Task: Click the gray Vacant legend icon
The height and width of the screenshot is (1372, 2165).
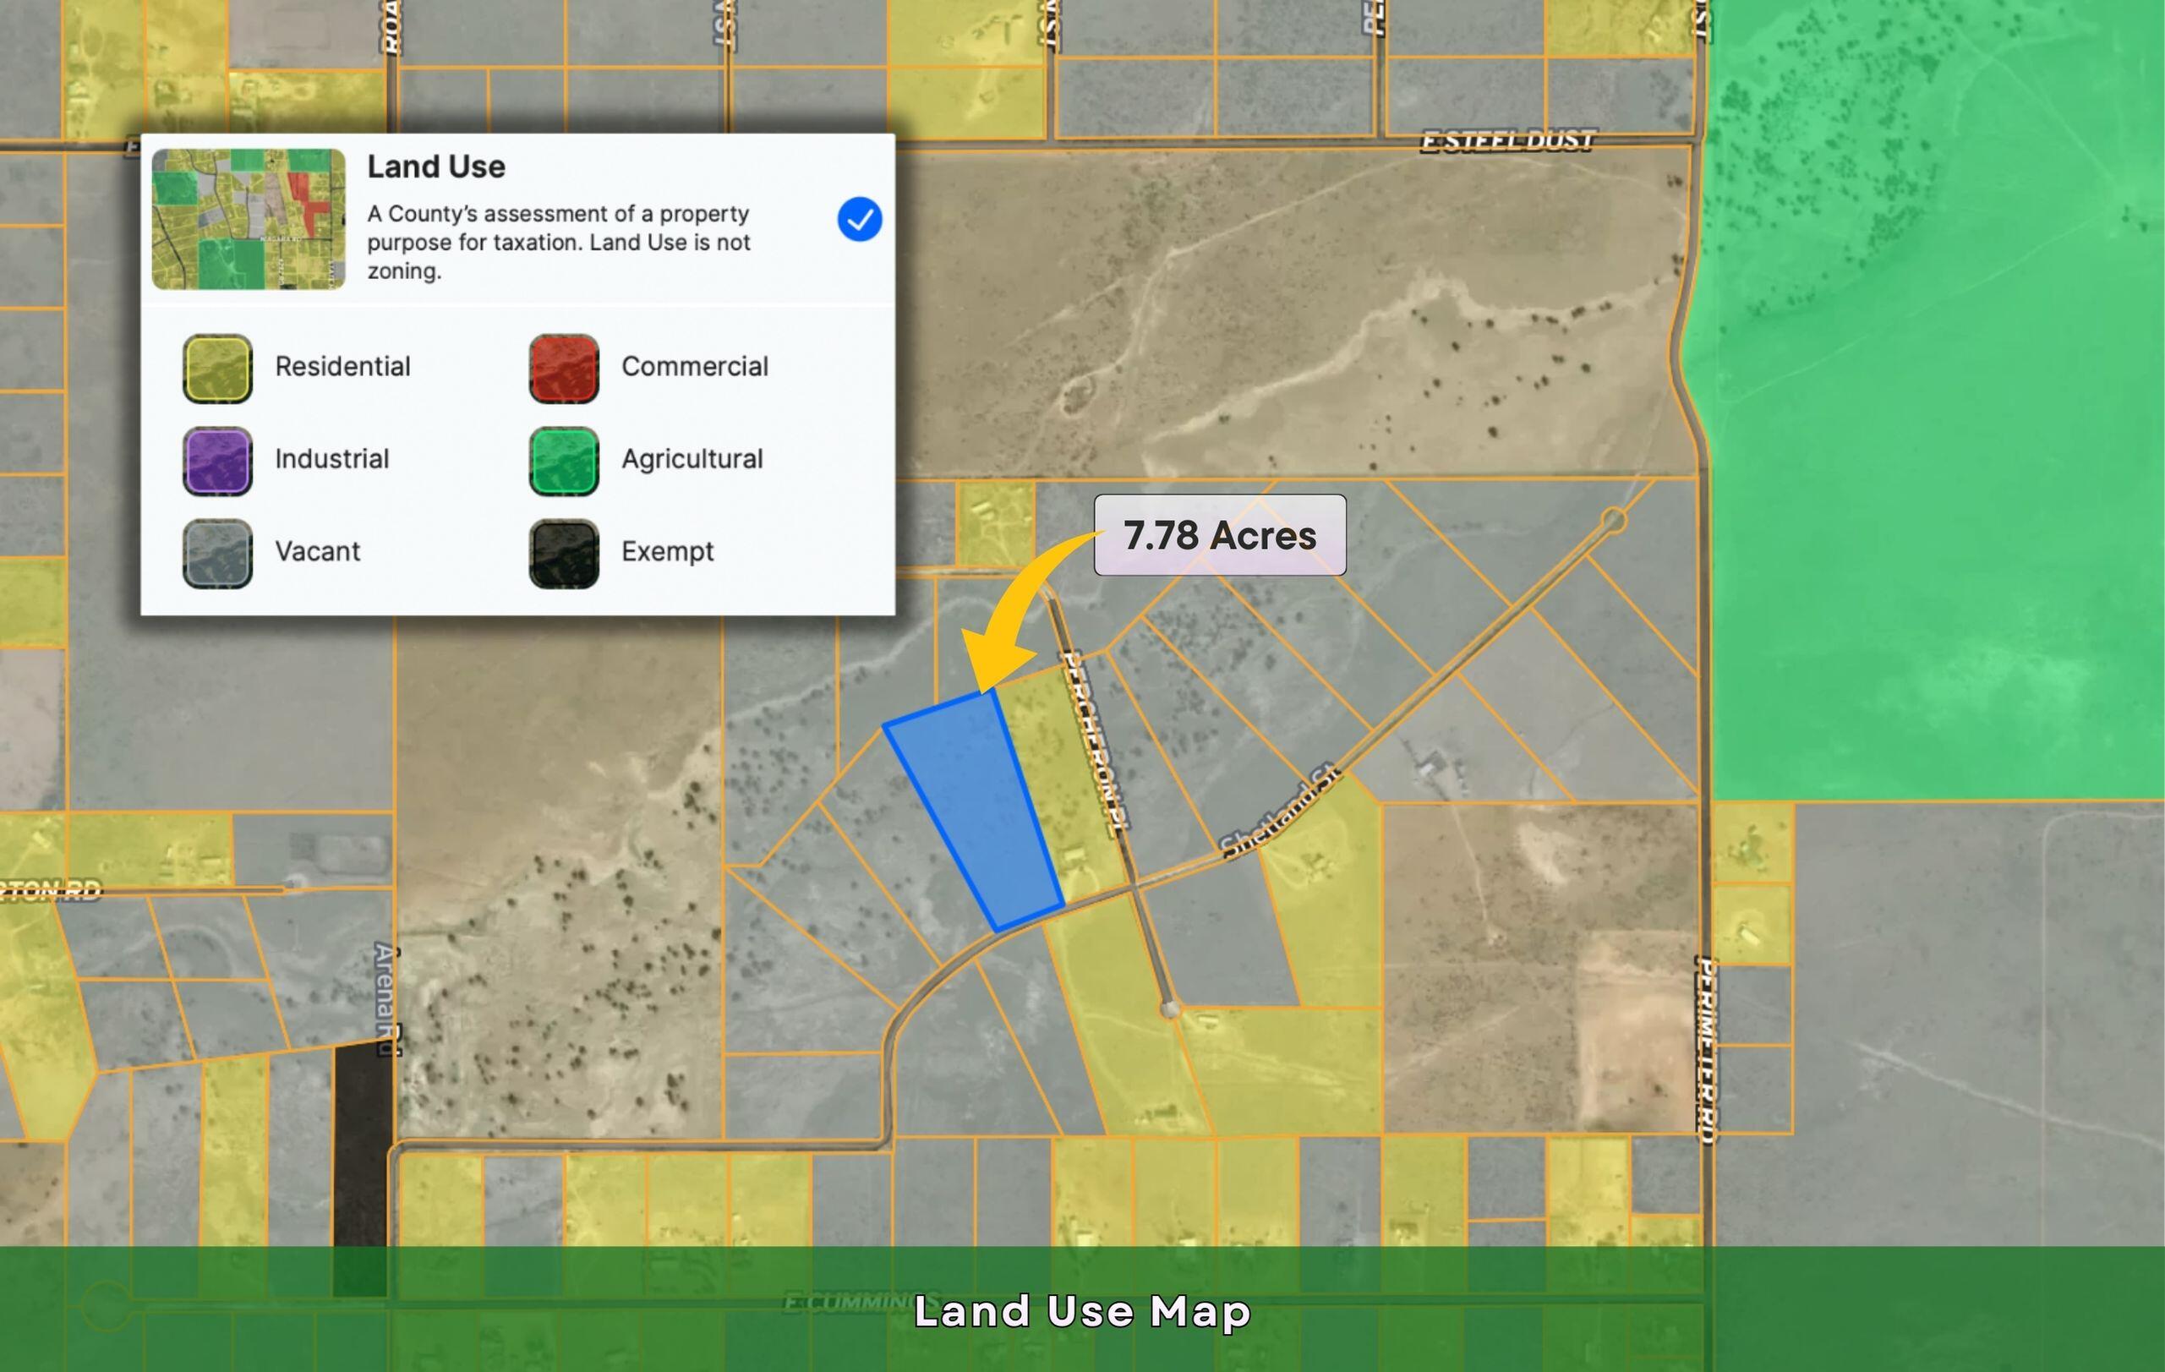Action: [216, 554]
